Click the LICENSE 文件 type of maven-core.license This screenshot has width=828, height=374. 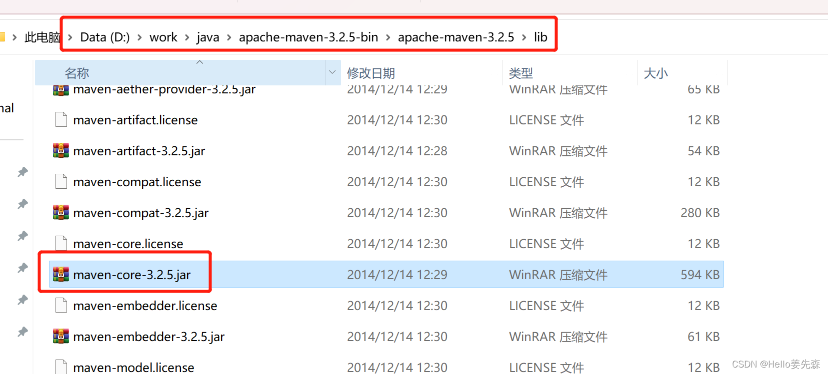click(546, 244)
